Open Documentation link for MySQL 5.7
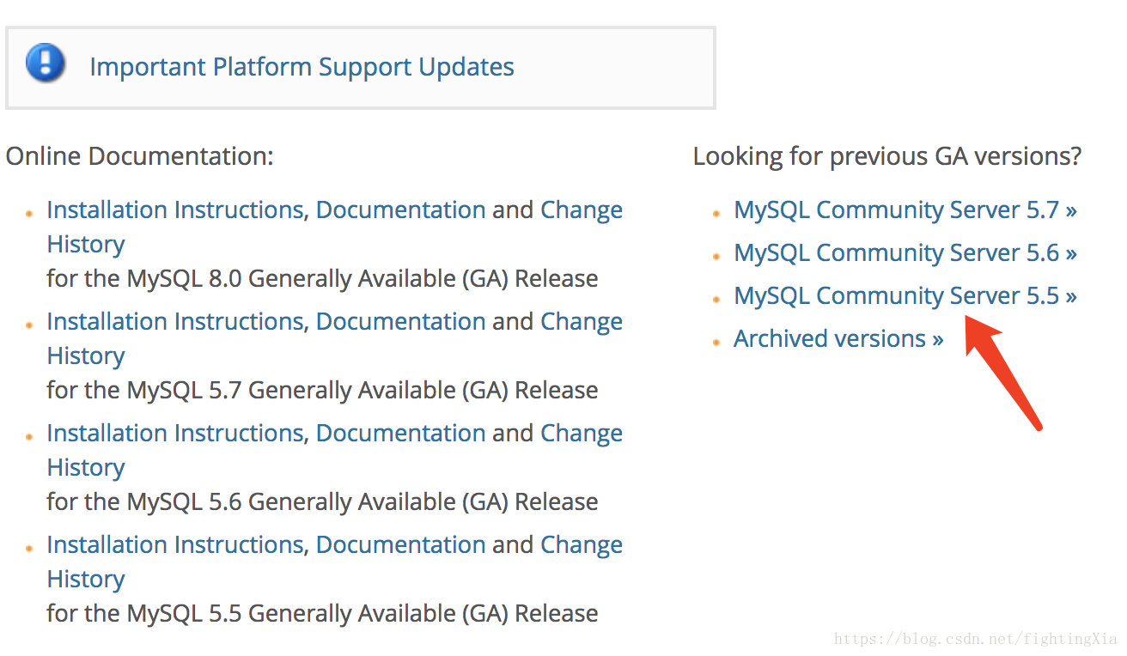This screenshot has width=1127, height=656. (x=400, y=321)
